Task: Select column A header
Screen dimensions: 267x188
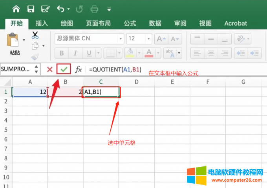Action: coord(30,82)
